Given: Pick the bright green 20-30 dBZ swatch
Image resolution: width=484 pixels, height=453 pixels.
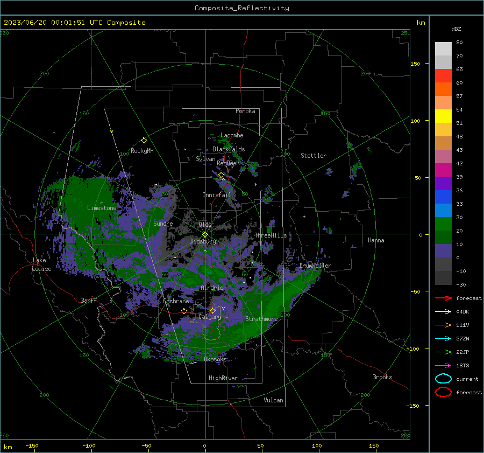Looking at the screenshot, I should pyautogui.click(x=443, y=224).
